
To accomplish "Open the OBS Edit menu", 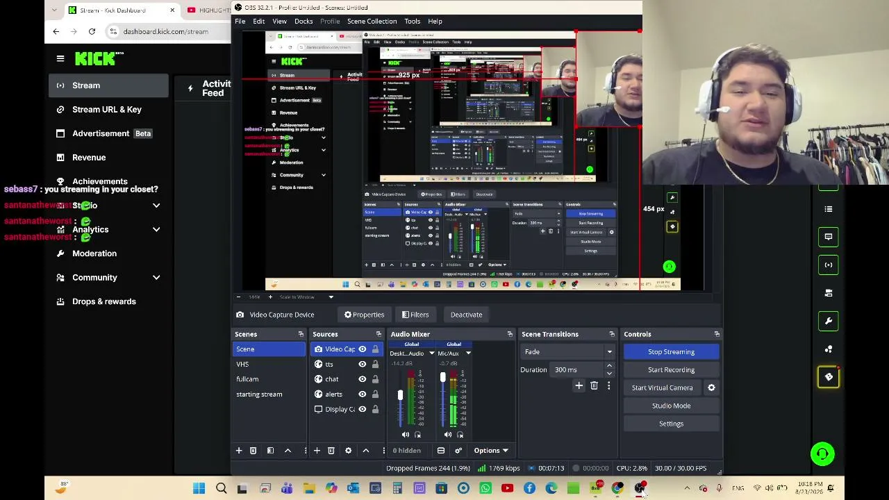I will (x=258, y=22).
